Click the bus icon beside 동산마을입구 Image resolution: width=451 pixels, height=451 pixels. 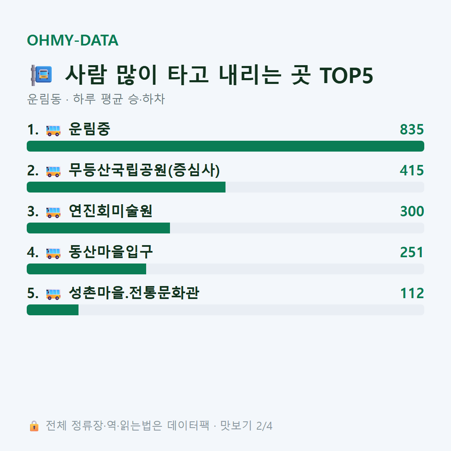click(x=53, y=253)
